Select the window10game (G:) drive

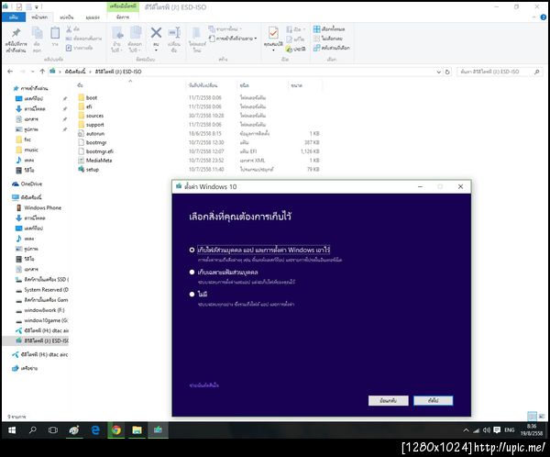pyautogui.click(x=42, y=320)
